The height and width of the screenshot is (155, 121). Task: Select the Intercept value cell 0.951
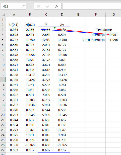coord(113,35)
